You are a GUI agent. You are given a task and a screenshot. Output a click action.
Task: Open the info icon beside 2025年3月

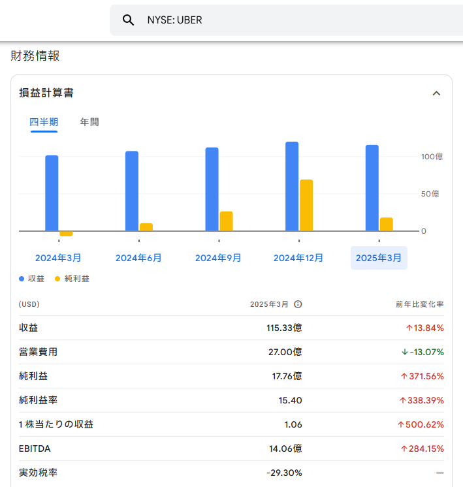click(x=298, y=304)
